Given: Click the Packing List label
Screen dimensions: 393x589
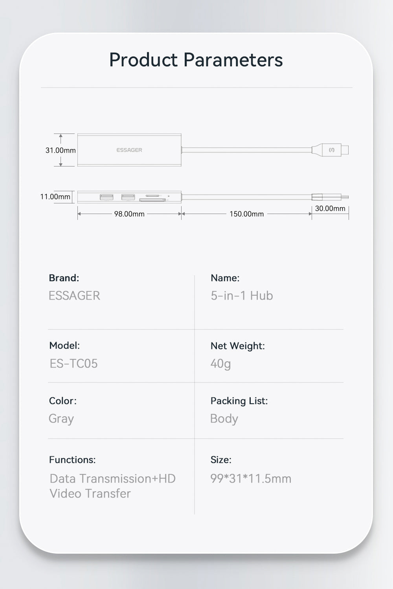Looking at the screenshot, I should 239,401.
